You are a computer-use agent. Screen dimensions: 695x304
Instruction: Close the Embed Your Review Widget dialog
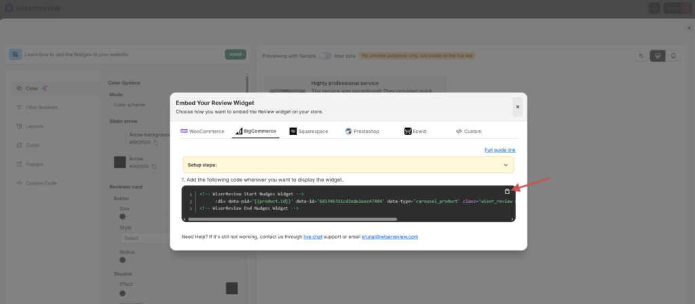[517, 107]
